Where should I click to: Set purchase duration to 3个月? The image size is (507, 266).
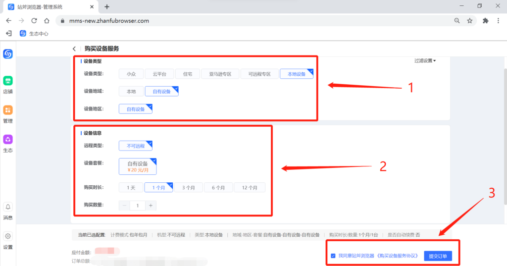click(x=189, y=188)
